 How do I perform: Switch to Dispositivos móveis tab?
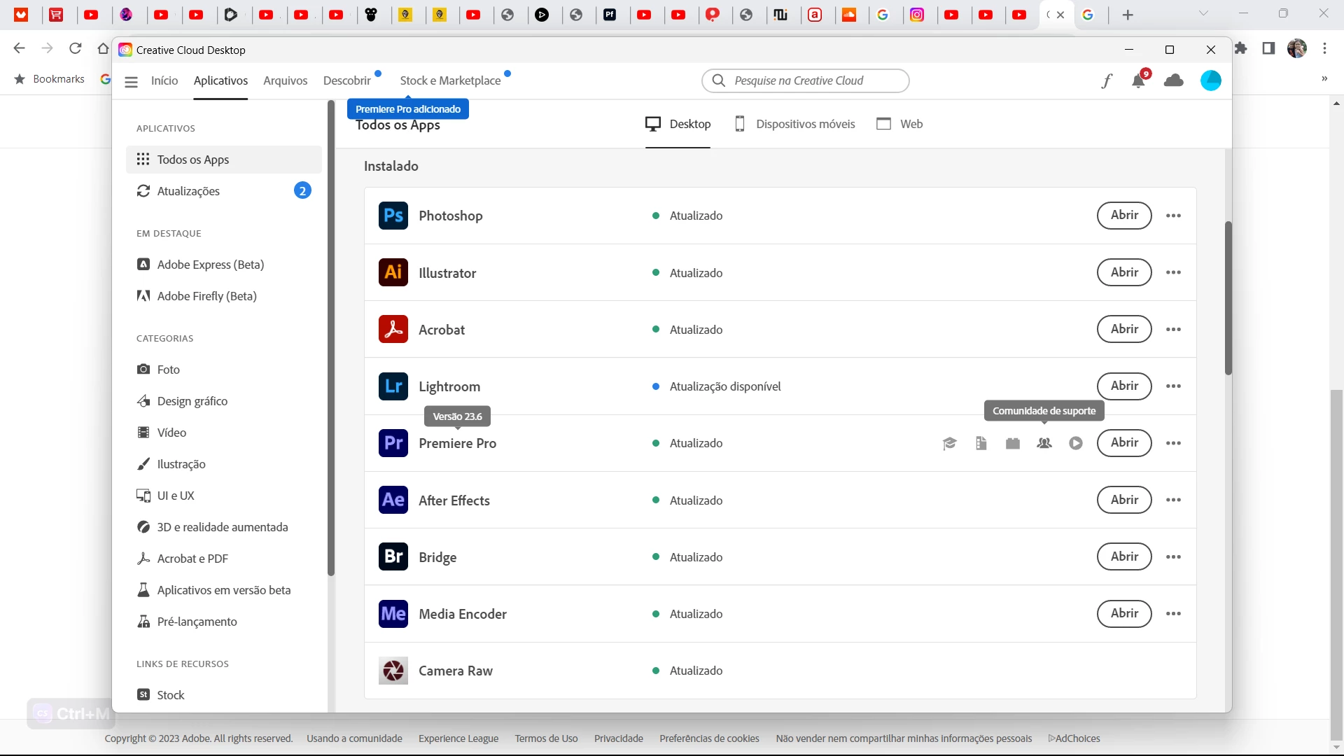click(x=794, y=124)
